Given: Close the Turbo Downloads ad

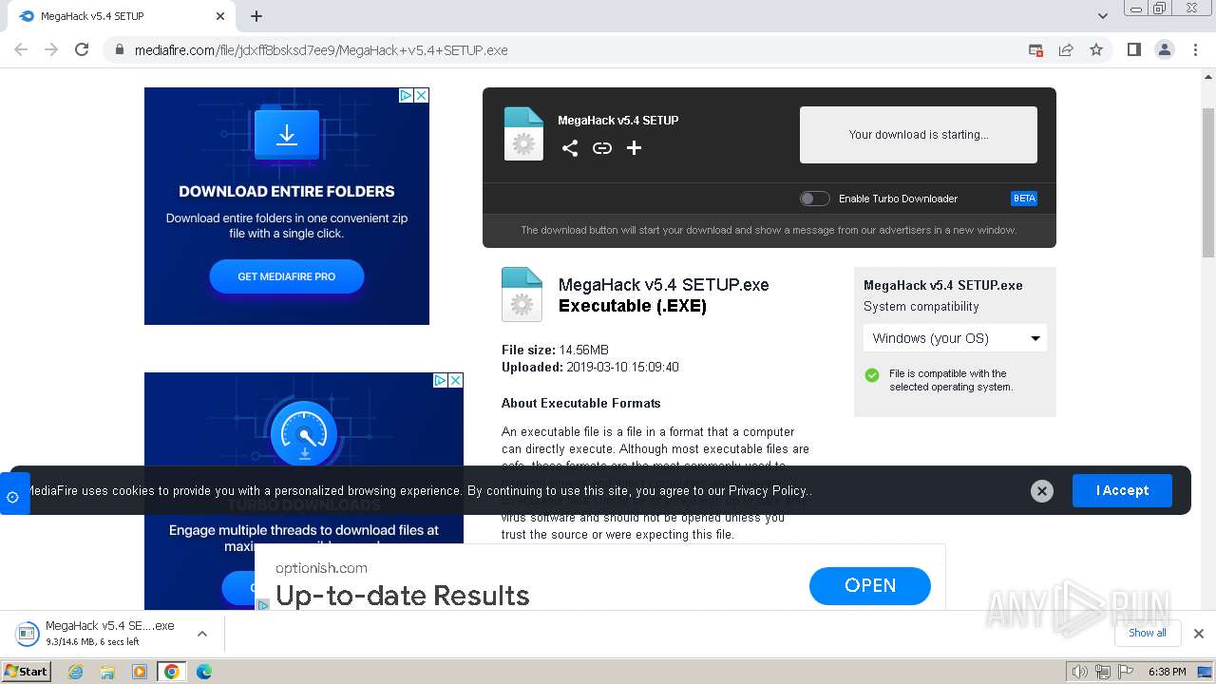Looking at the screenshot, I should pyautogui.click(x=456, y=380).
